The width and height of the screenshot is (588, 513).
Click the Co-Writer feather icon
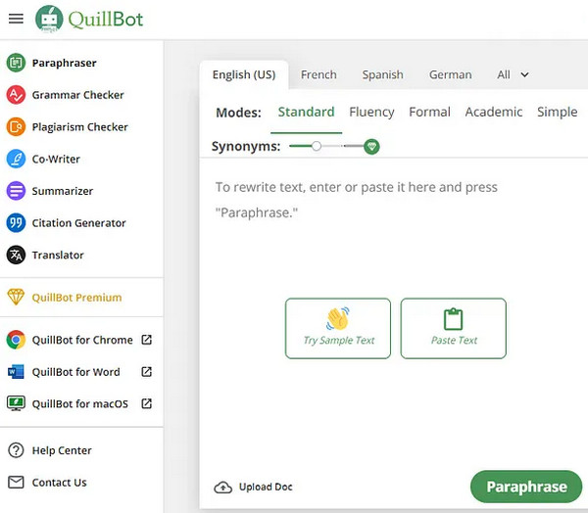click(16, 159)
